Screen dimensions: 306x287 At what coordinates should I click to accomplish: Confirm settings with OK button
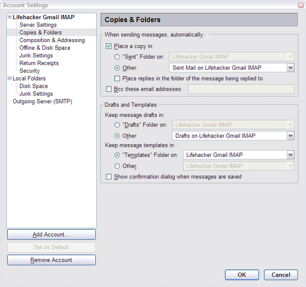[242, 275]
